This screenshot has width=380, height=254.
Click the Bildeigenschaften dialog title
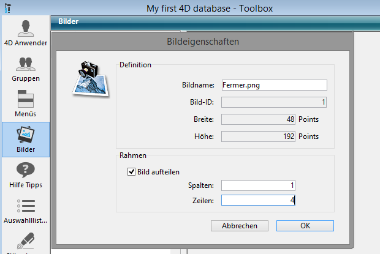click(x=203, y=42)
